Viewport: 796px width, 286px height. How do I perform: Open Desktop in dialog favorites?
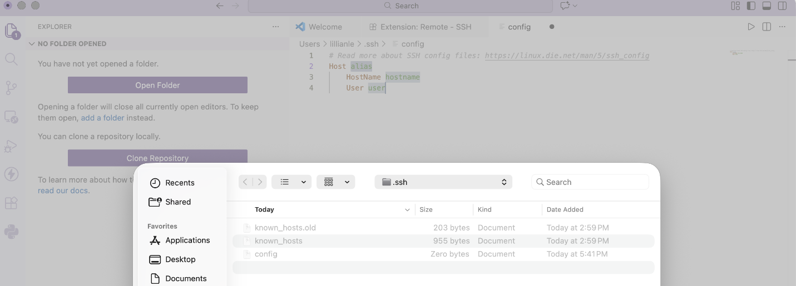click(x=180, y=259)
